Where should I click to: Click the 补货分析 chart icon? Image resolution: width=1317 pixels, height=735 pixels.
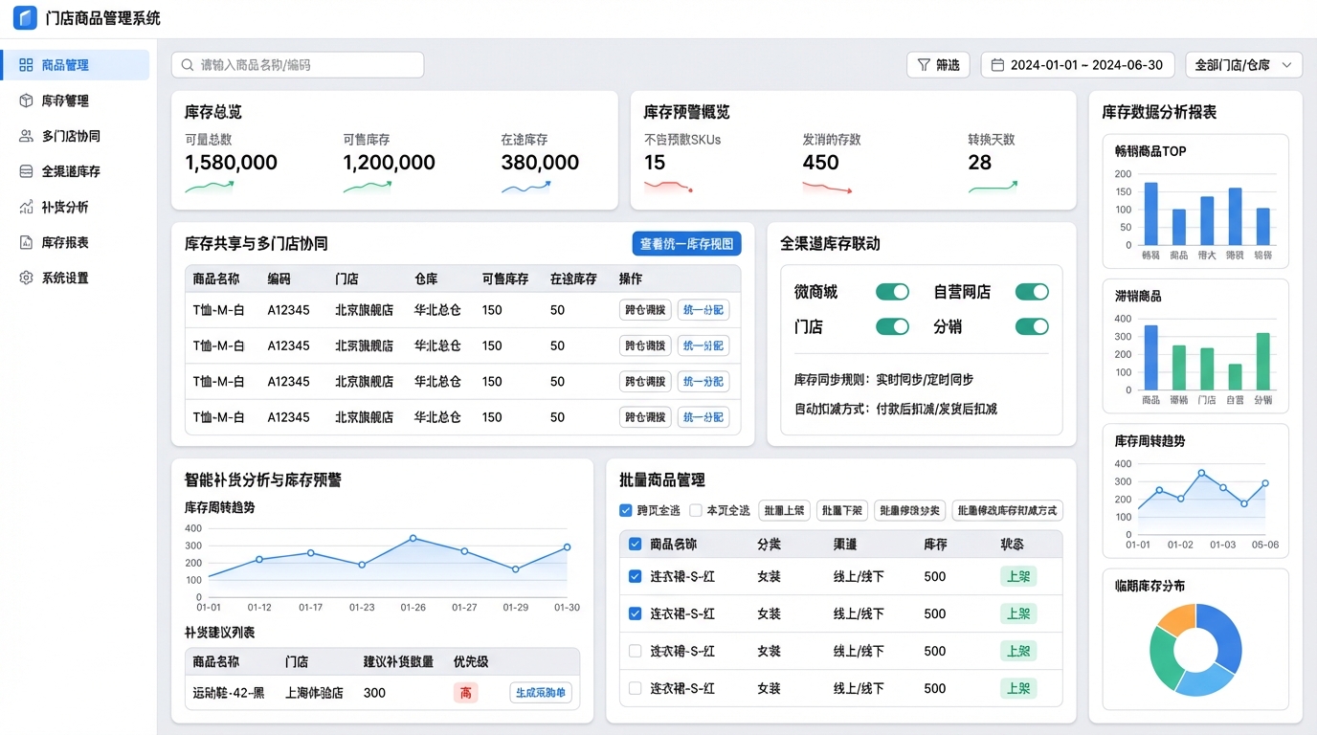click(x=26, y=207)
